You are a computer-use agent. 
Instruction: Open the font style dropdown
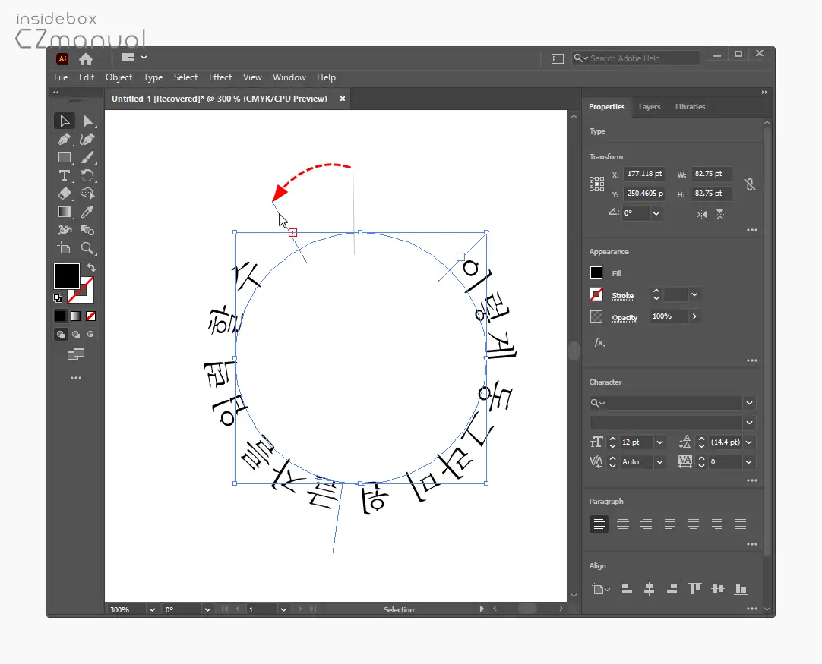point(749,423)
